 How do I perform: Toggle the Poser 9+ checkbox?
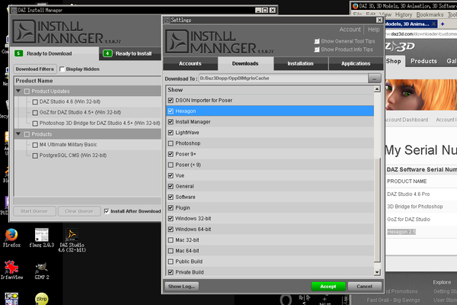point(171,154)
